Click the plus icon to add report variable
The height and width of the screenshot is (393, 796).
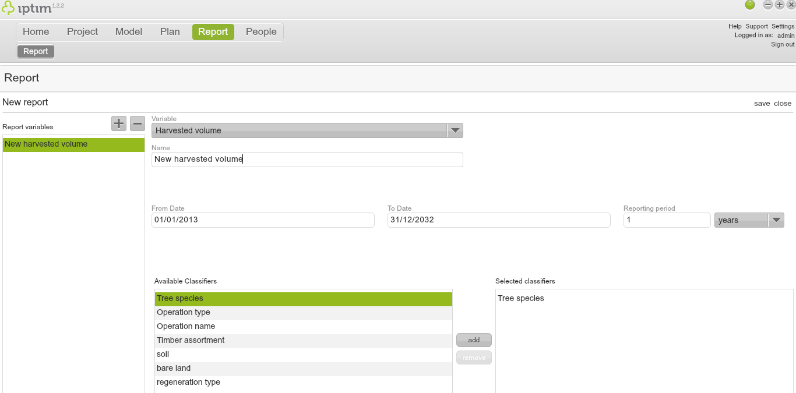click(x=119, y=123)
